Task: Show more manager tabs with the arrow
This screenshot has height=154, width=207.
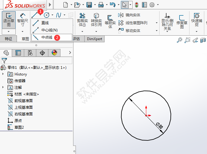Action: coord(70,53)
